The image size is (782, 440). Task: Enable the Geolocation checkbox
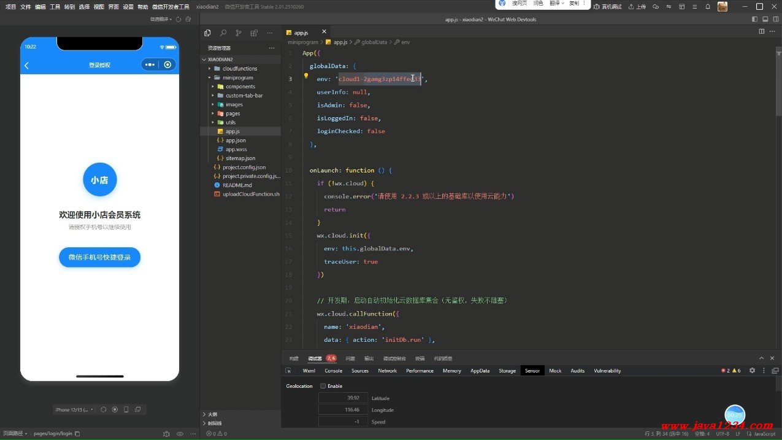click(323, 386)
